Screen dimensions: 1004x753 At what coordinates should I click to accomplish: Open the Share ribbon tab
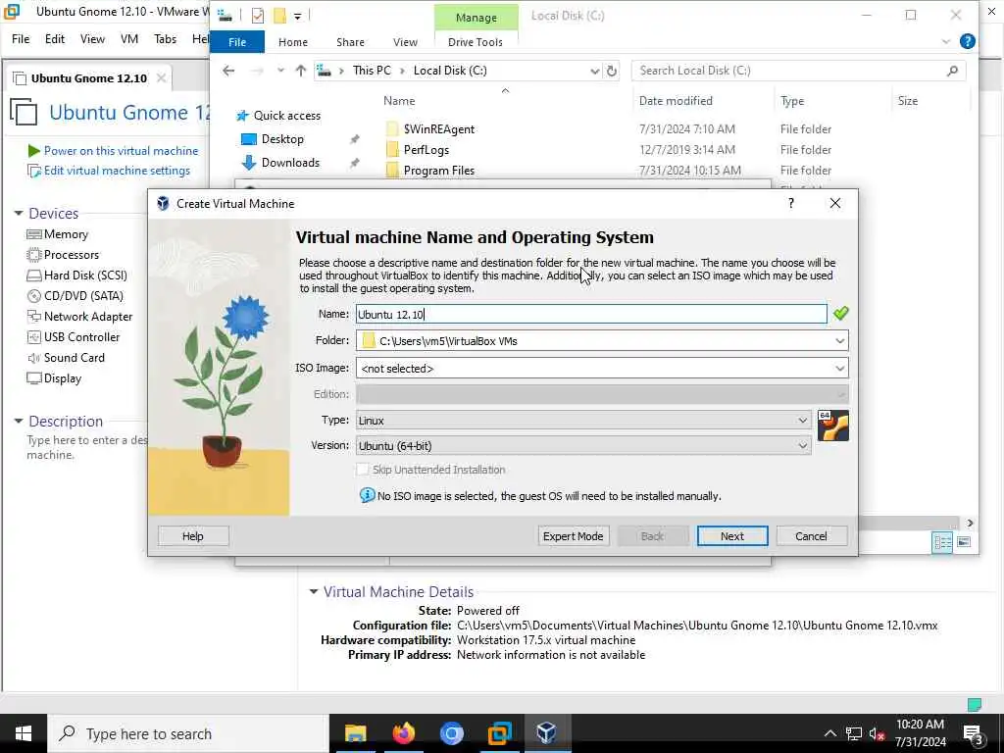pos(350,41)
